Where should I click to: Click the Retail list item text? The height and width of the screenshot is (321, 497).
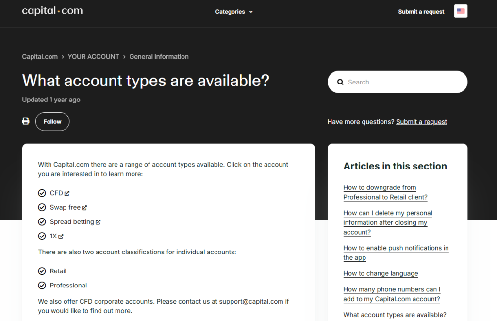58,271
